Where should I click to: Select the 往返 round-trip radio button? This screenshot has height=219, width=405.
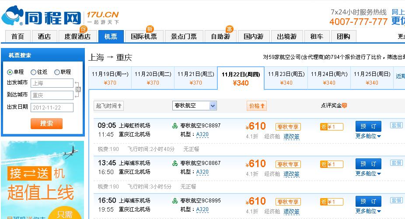tap(34, 72)
